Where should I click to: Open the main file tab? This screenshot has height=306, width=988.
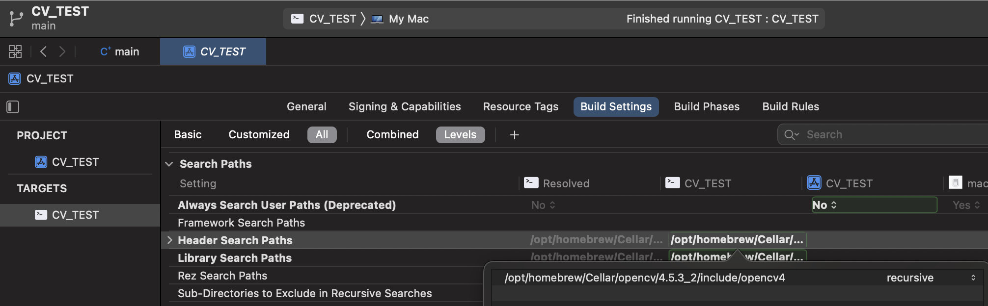point(120,51)
